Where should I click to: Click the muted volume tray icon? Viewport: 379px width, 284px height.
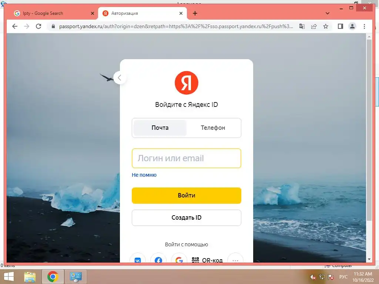pyautogui.click(x=313, y=277)
